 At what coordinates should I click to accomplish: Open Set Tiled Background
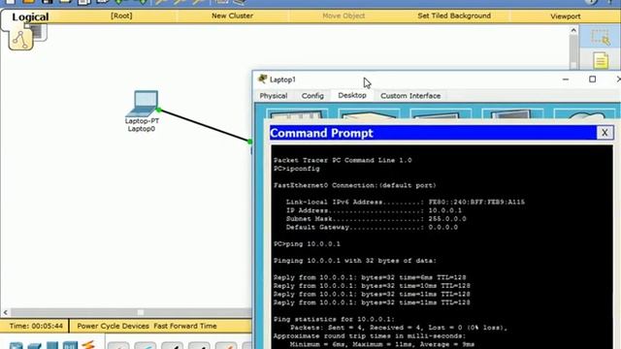(x=454, y=16)
